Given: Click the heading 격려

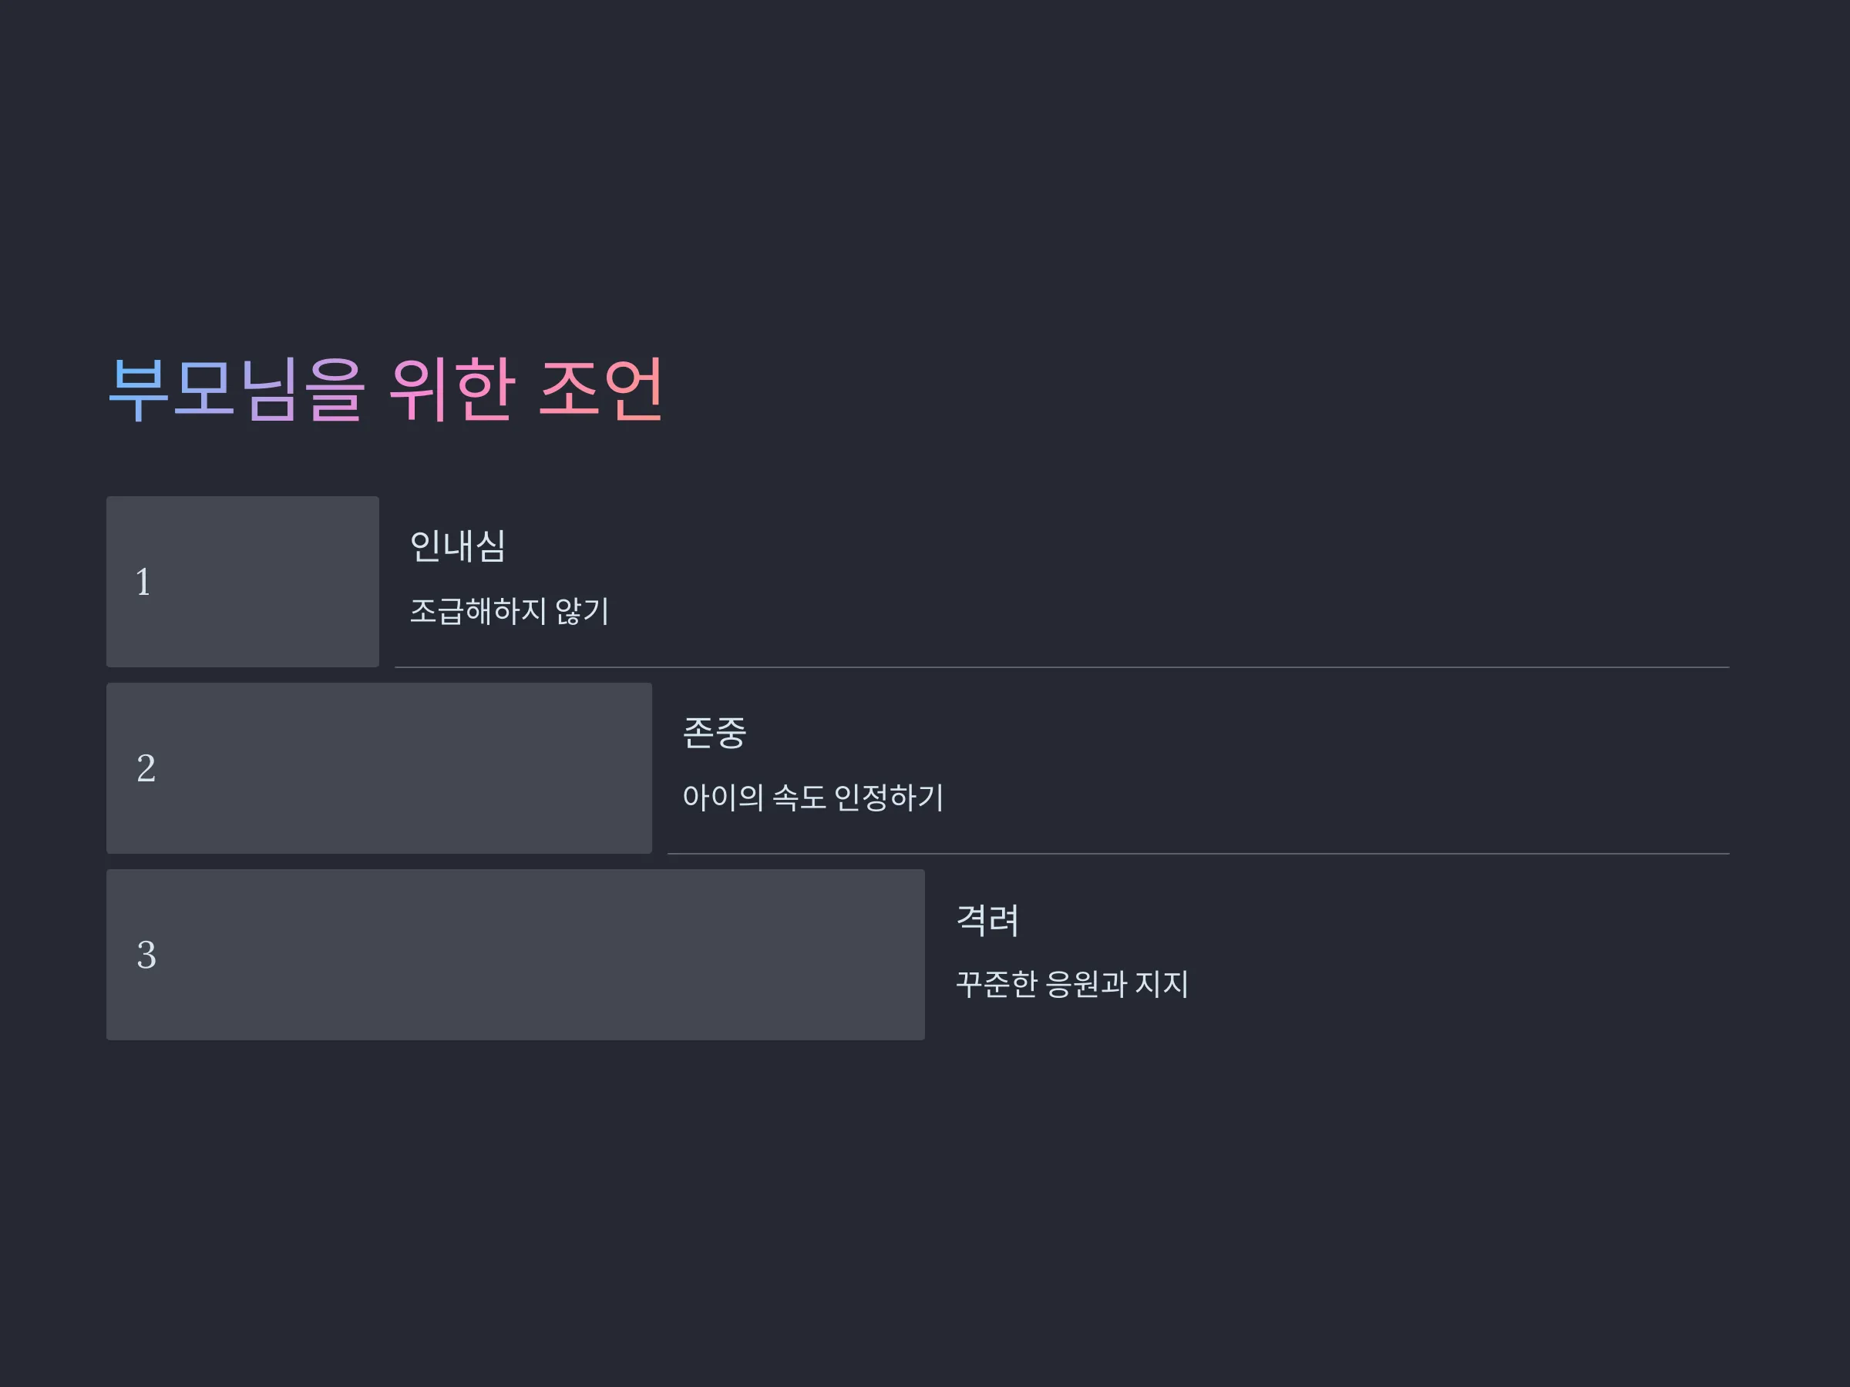Looking at the screenshot, I should coord(987,919).
